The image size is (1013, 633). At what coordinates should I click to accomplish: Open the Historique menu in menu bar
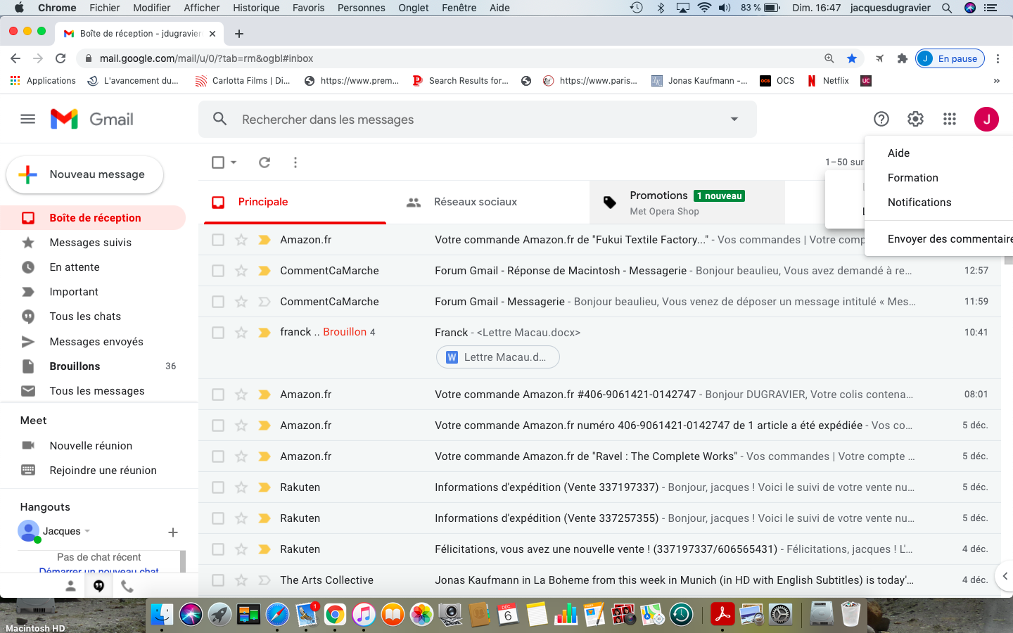(256, 8)
